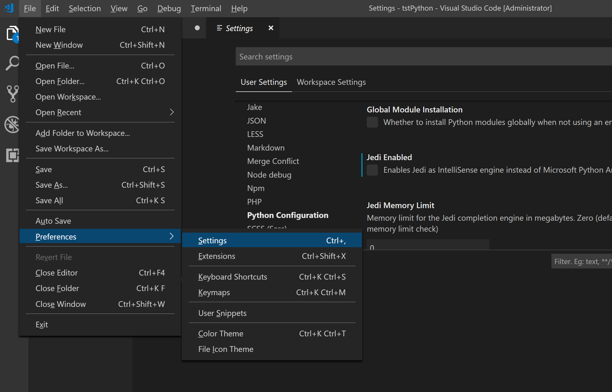
Task: Choose Save menu entry
Action: [100, 169]
